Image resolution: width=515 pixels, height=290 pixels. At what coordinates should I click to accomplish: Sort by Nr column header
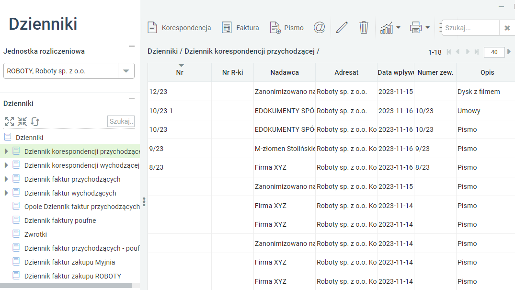click(x=180, y=72)
